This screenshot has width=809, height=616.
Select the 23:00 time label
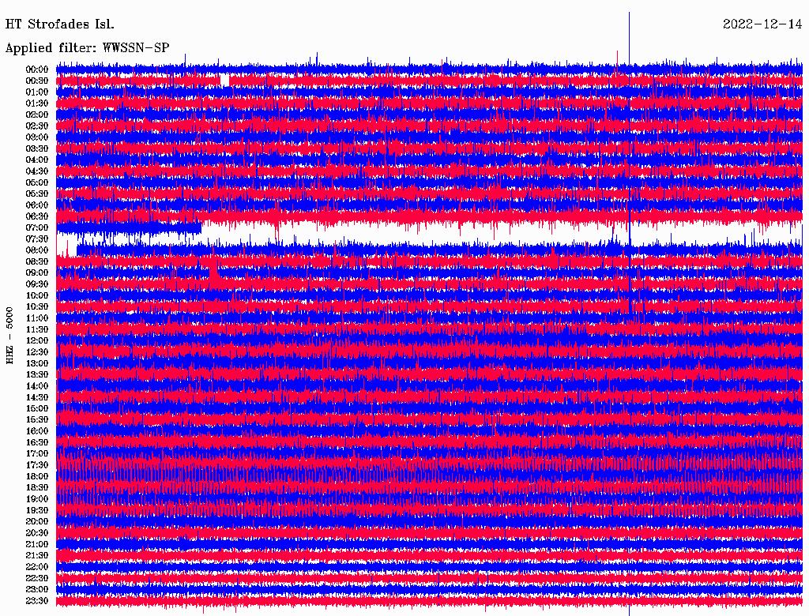point(37,590)
